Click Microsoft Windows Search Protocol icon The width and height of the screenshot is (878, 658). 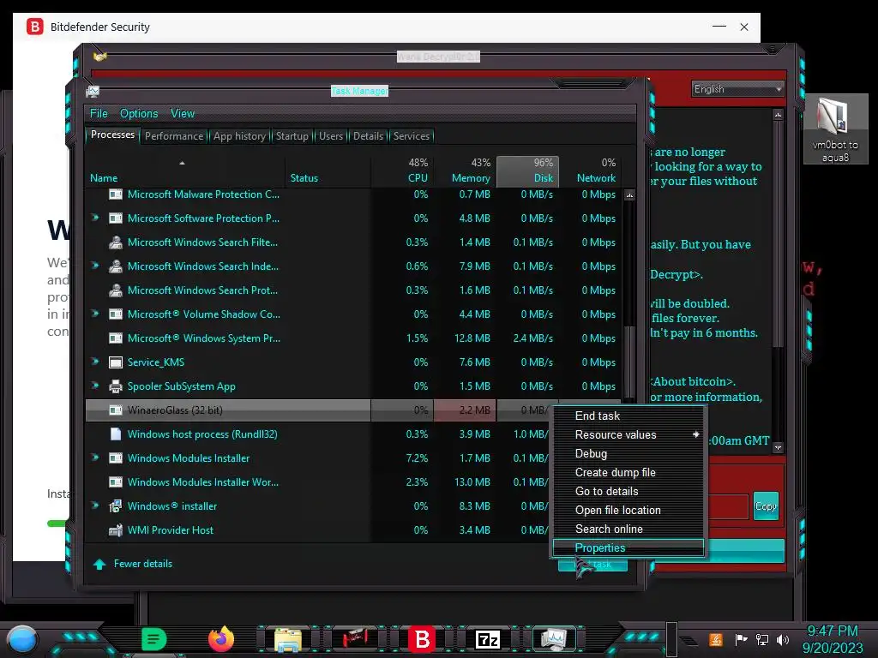[116, 290]
